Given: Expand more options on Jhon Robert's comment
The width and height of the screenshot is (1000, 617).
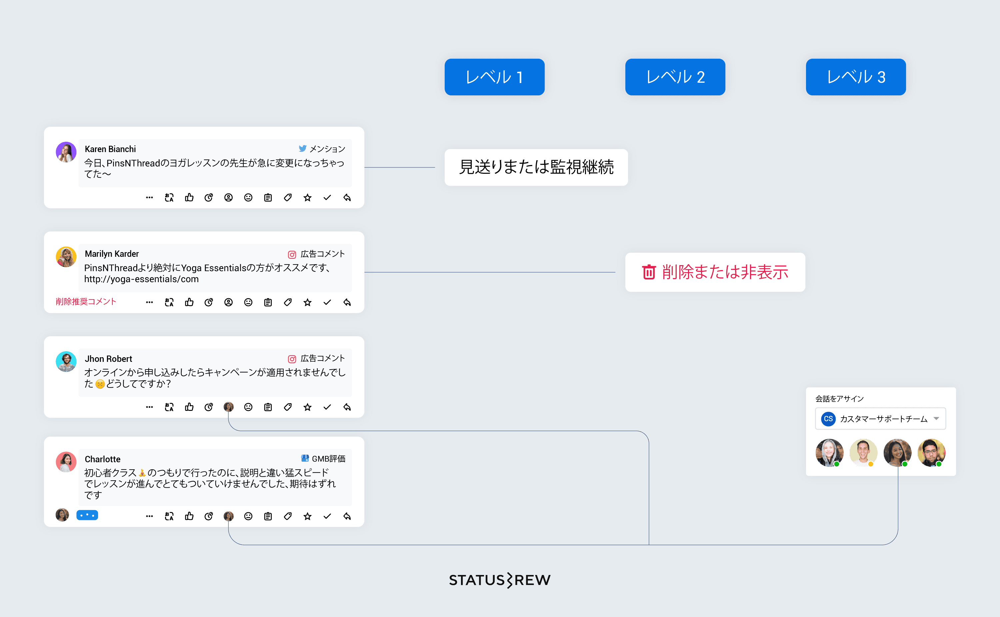Looking at the screenshot, I should click(149, 407).
